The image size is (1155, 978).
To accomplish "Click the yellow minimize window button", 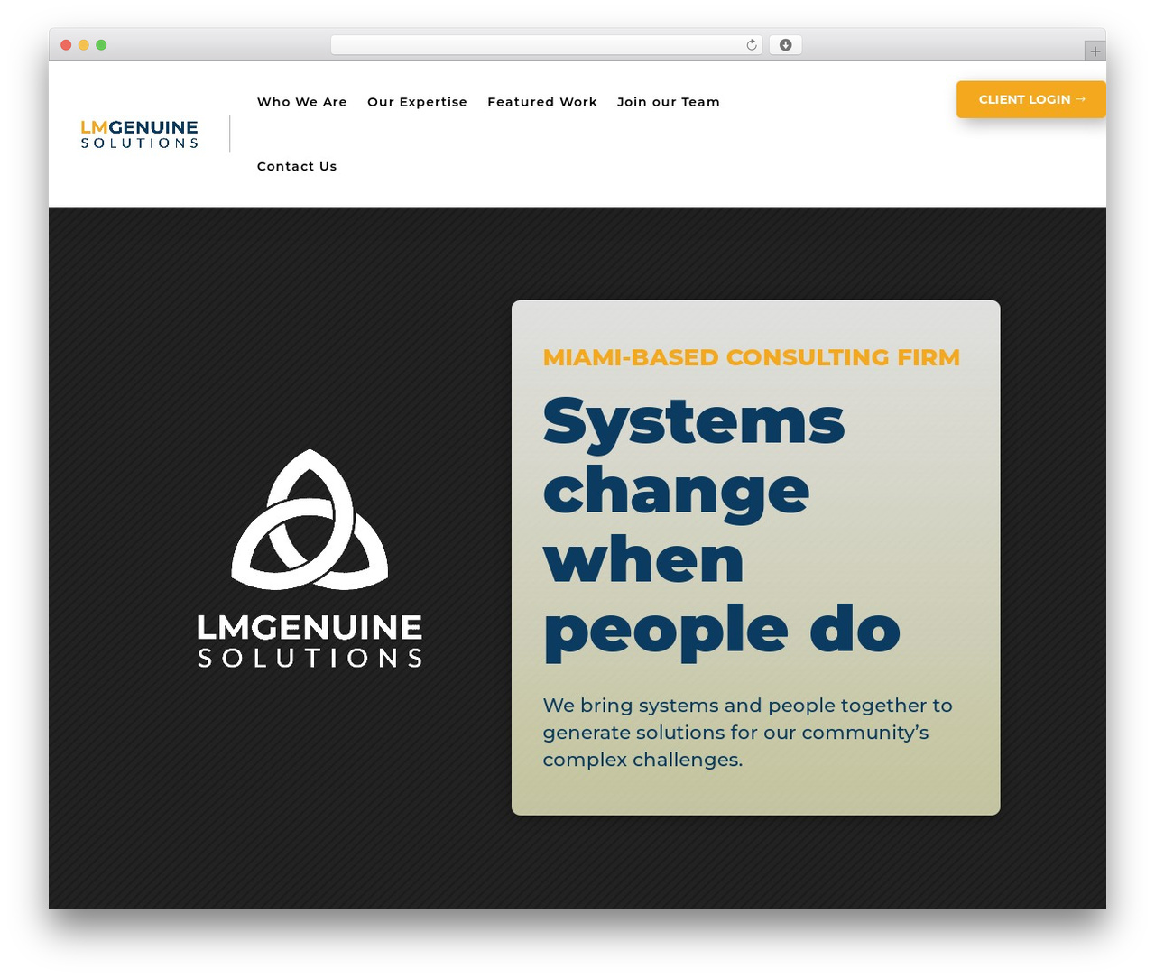I will pyautogui.click(x=83, y=45).
